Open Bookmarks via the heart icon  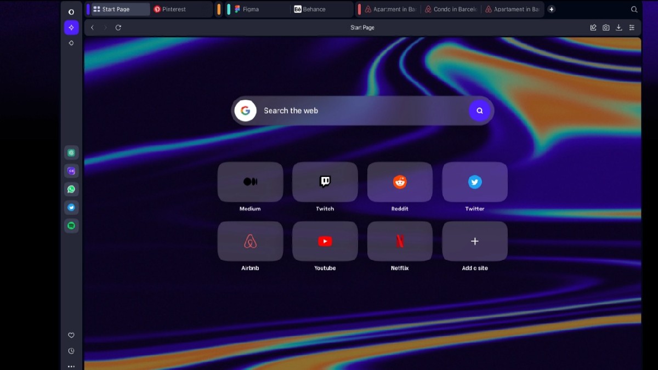coord(71,335)
